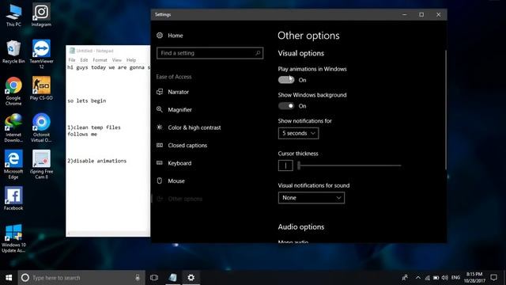Open Show notifications for dropdown
The height and width of the screenshot is (285, 506).
[x=298, y=133]
